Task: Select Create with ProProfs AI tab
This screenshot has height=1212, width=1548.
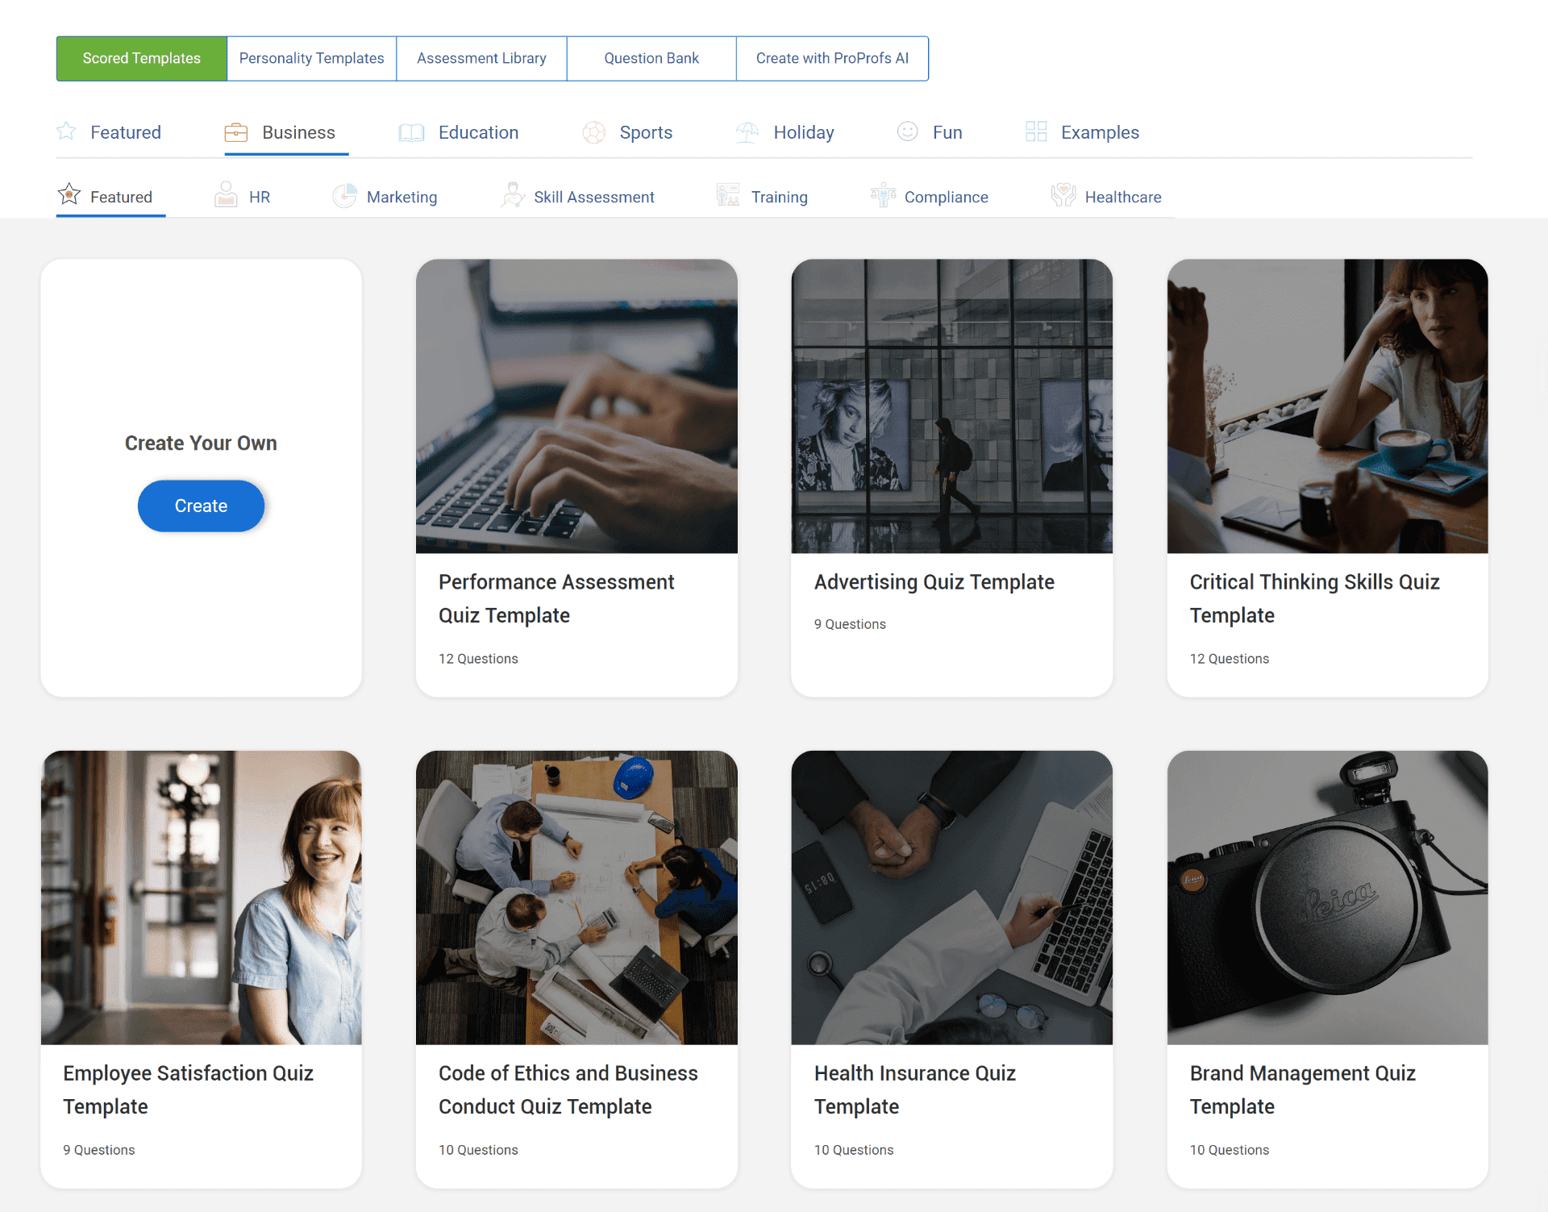Action: (x=832, y=58)
